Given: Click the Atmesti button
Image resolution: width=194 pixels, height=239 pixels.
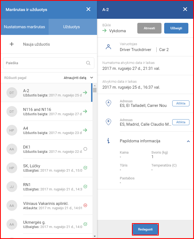Looking at the screenshot, I should (149, 28).
